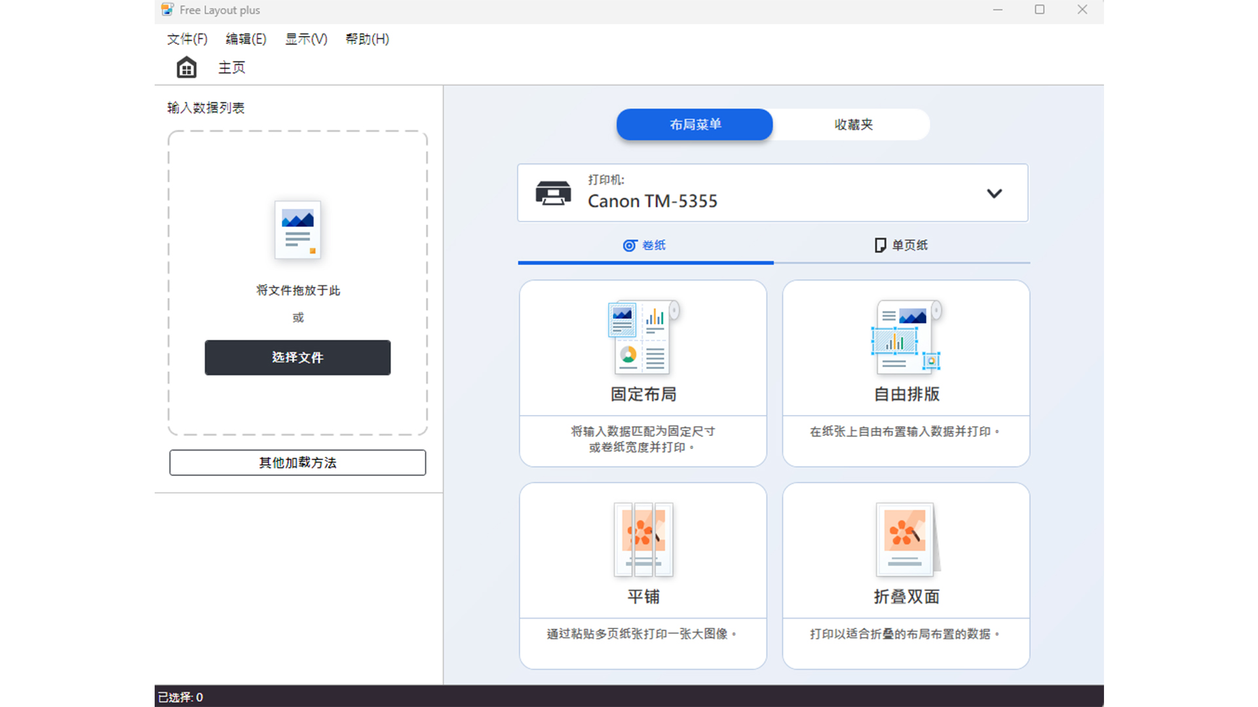Click 打印以适合折叠的布局布置的数据 description

(905, 634)
